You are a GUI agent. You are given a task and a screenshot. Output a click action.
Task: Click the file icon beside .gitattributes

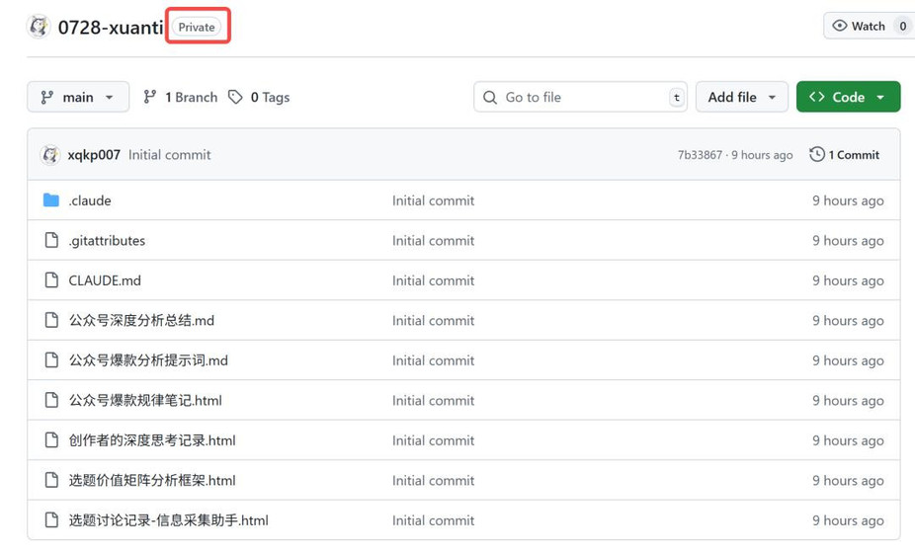51,240
